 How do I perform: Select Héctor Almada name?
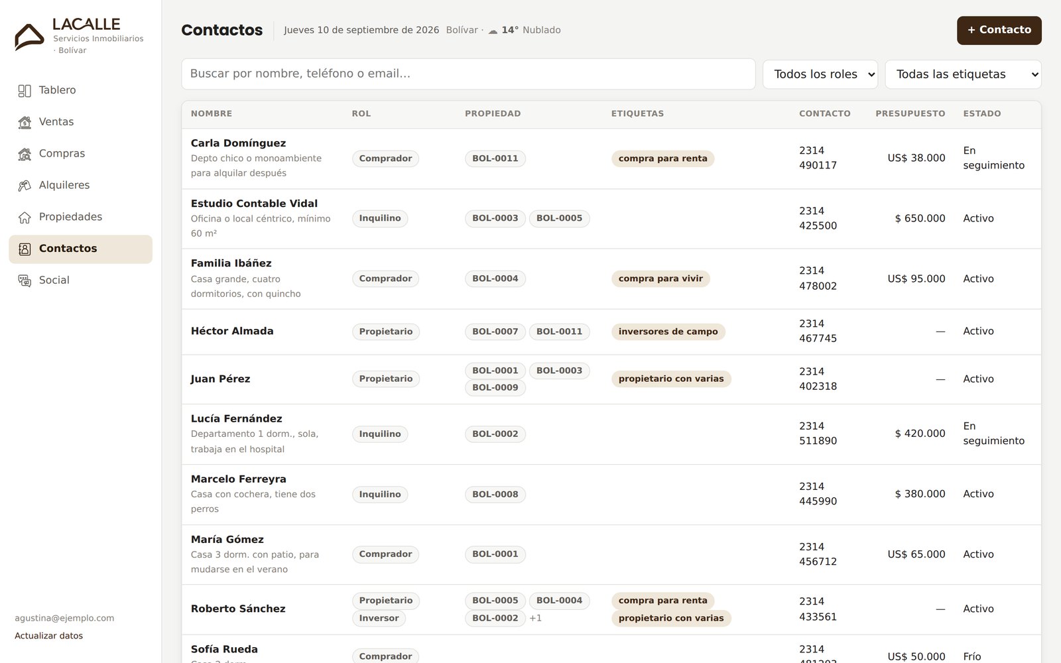[x=232, y=331]
